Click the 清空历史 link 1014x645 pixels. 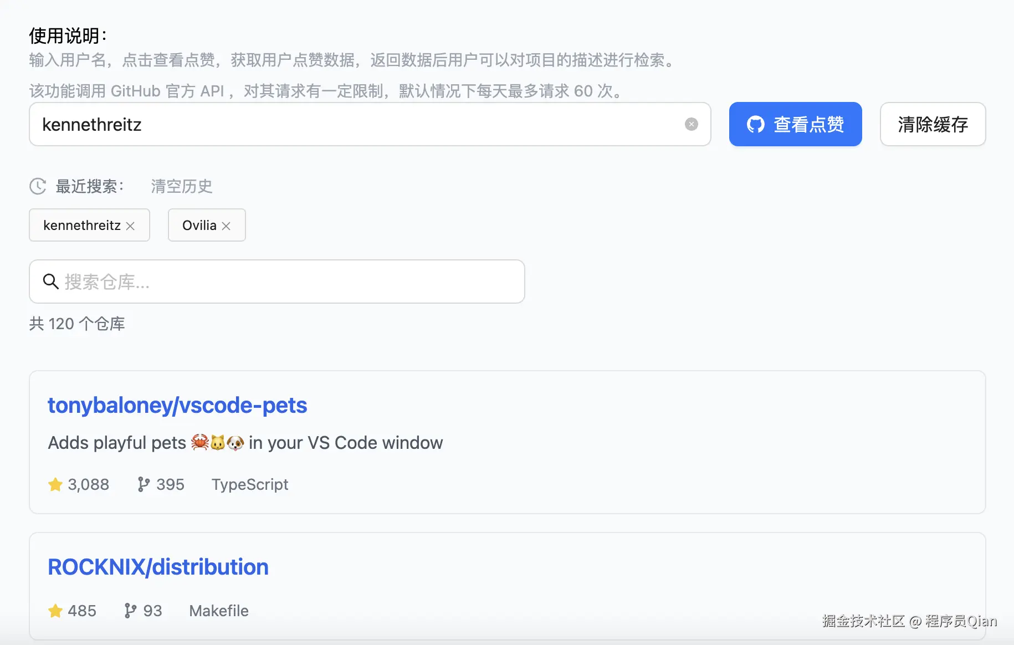click(181, 186)
